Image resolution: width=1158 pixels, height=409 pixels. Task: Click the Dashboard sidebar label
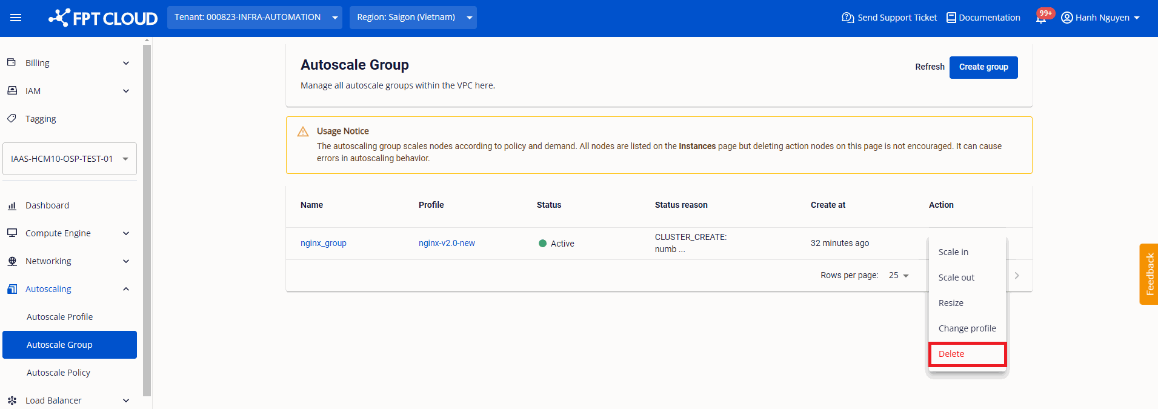point(47,205)
